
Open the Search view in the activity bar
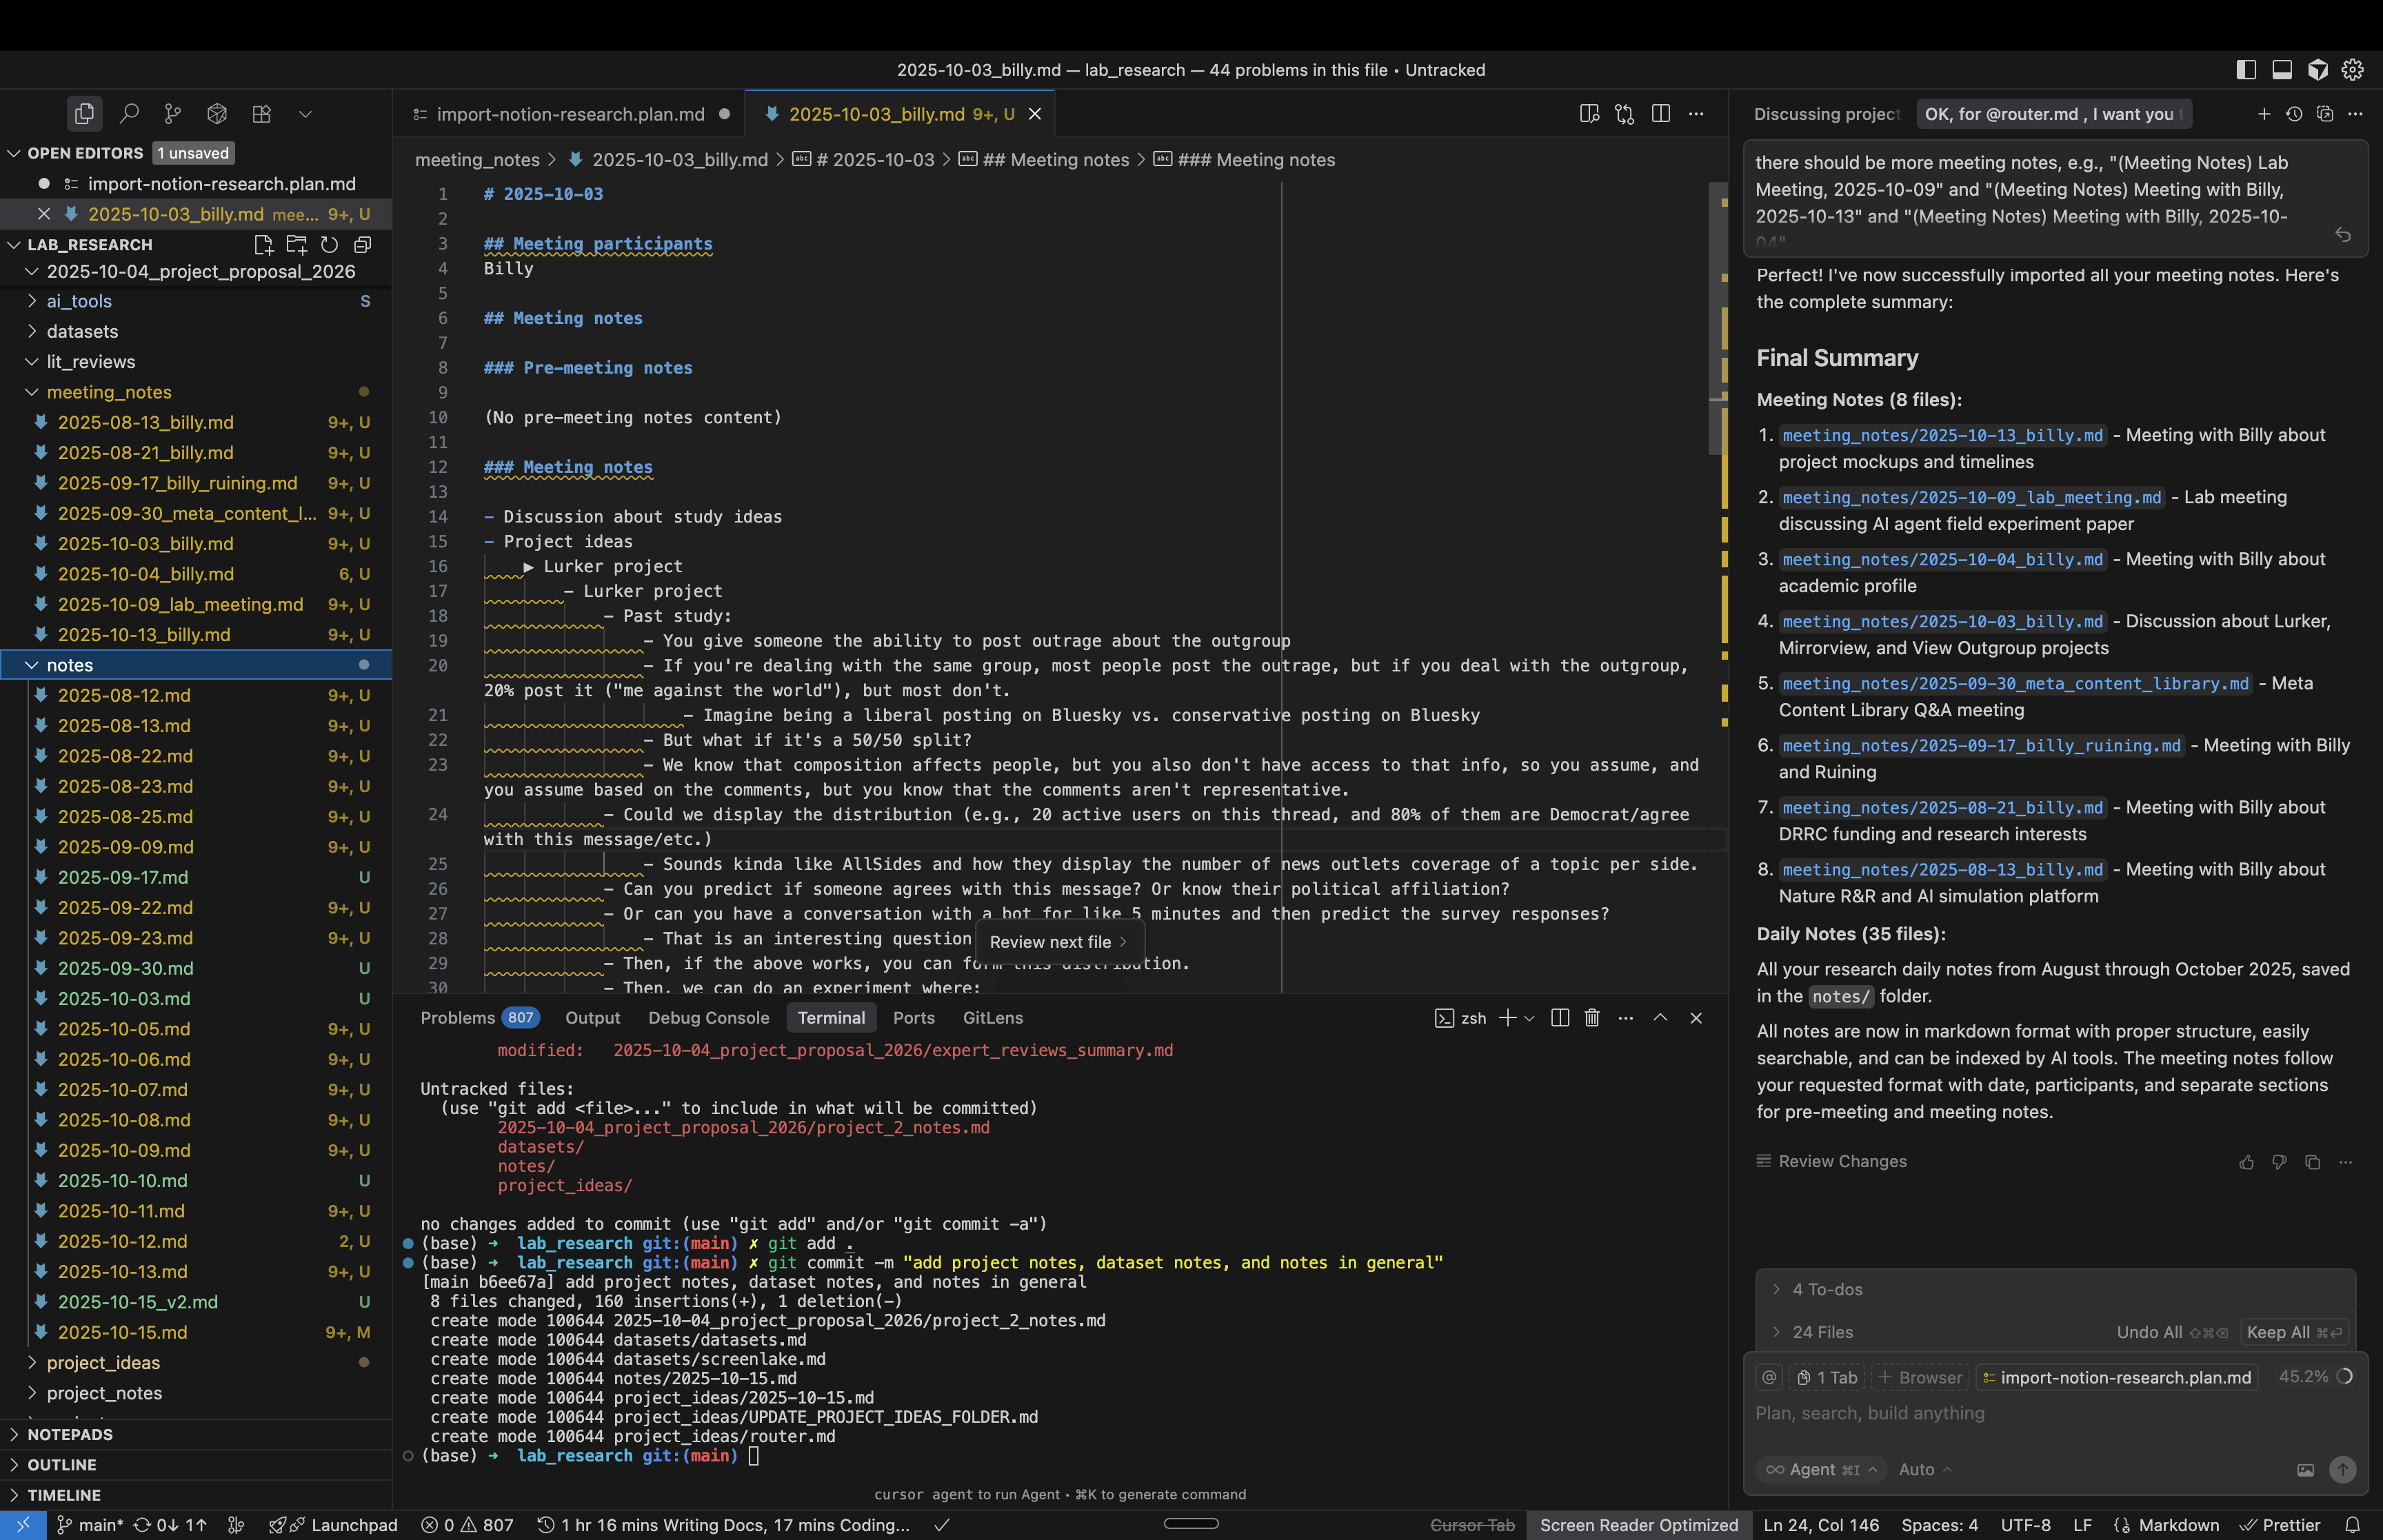[129, 114]
